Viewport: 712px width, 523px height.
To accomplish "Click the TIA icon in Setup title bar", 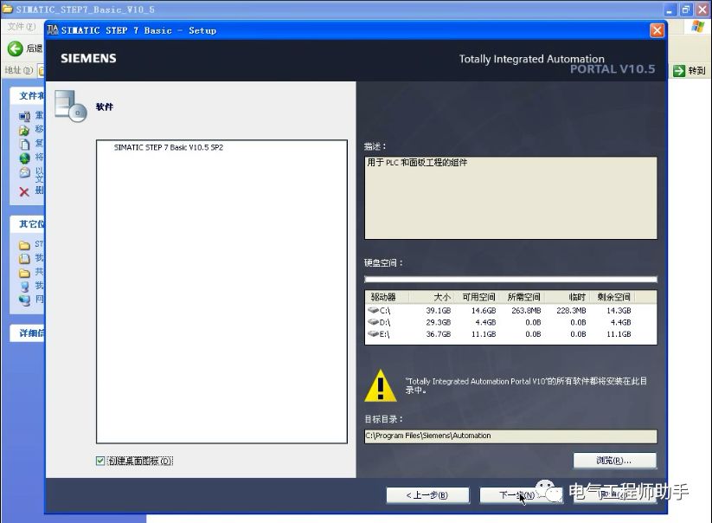I will (53, 30).
